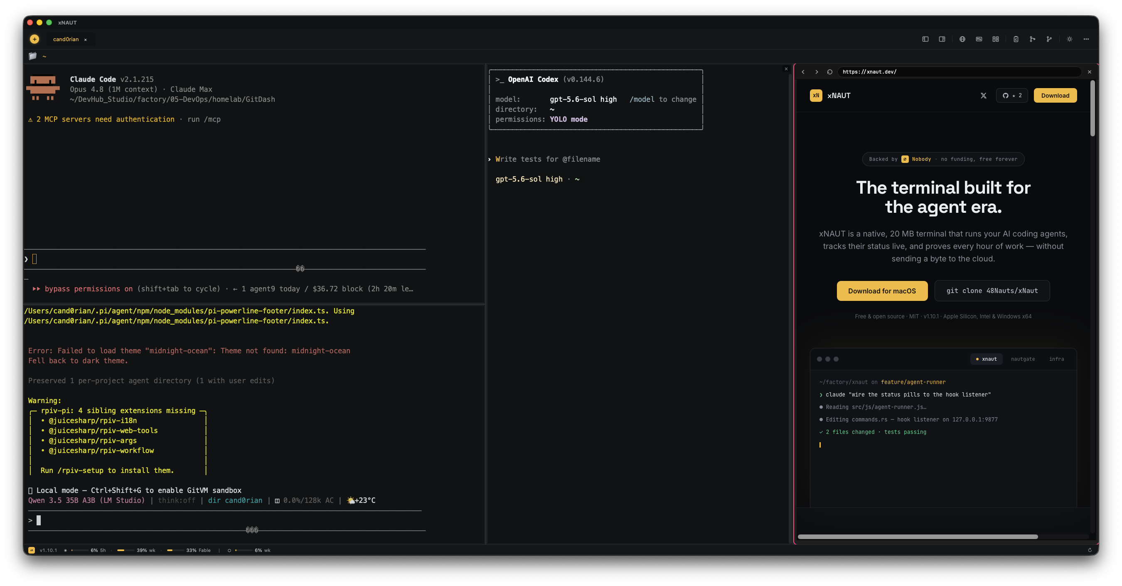
Task: Click the xN logo in status bar
Action: [31, 550]
